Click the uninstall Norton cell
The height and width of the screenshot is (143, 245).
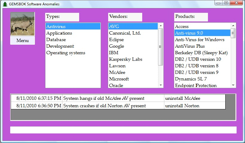[x=182, y=106]
